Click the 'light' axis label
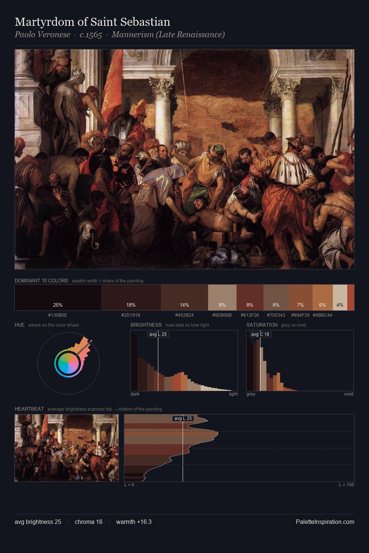 233,394
